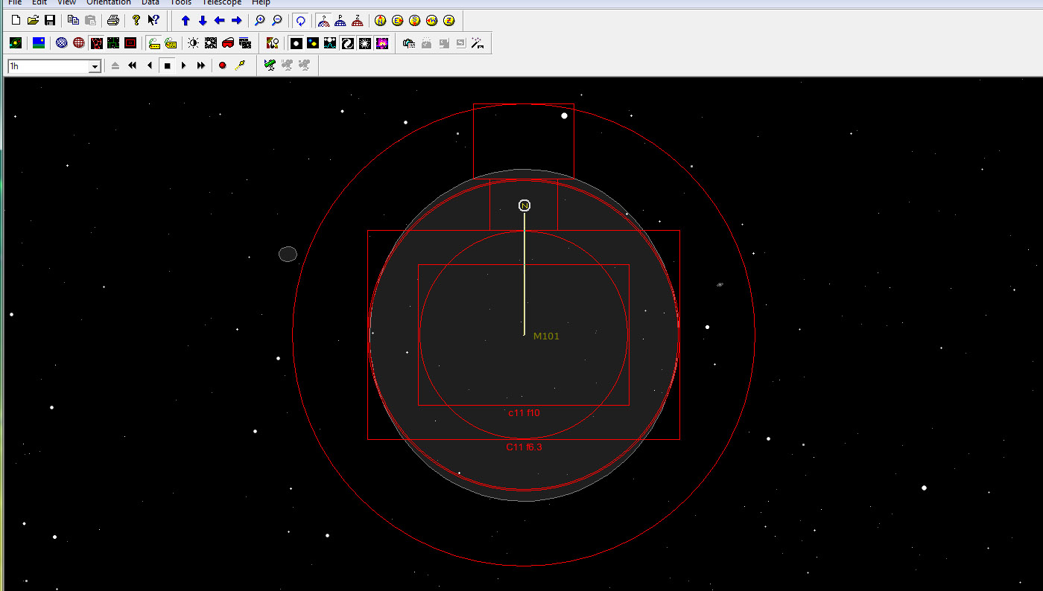Image resolution: width=1043 pixels, height=591 pixels.
Task: Look south with the S compass button
Action: [x=415, y=20]
